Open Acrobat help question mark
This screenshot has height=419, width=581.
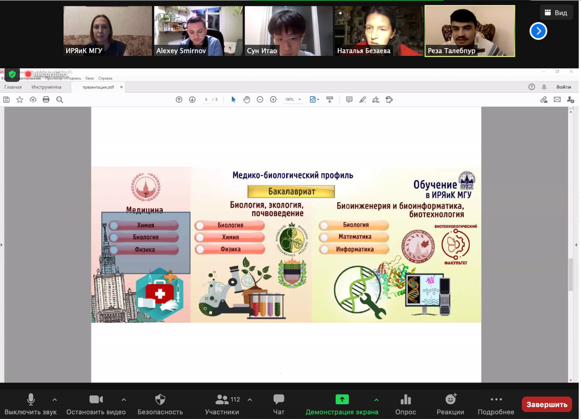532,87
